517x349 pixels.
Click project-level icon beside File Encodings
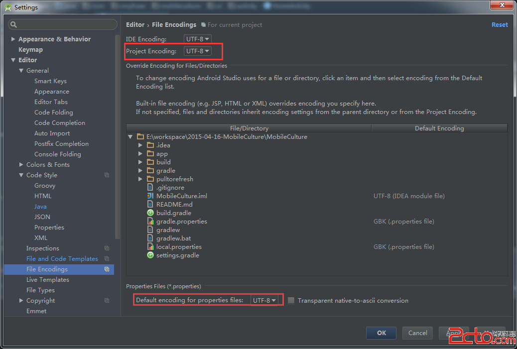point(107,269)
